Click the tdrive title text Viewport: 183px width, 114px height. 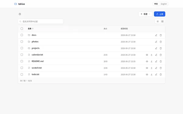click(22, 4)
